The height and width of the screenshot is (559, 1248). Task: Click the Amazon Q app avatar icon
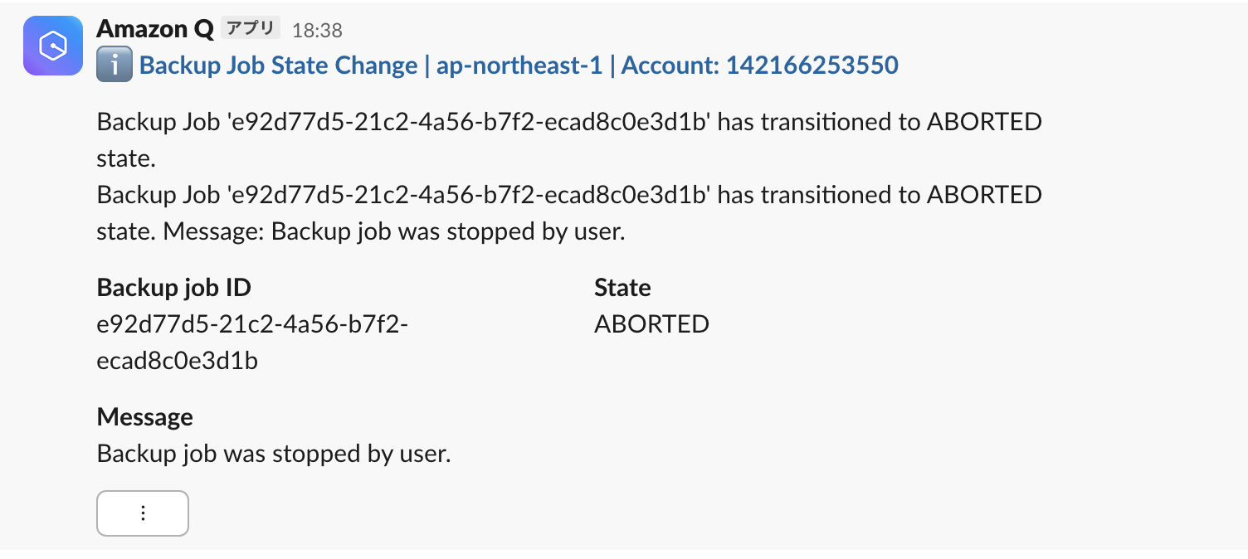click(x=53, y=46)
